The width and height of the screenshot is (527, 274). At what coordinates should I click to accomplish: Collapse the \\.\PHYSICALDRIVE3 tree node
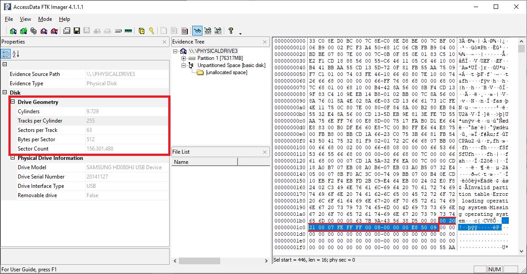click(x=175, y=51)
